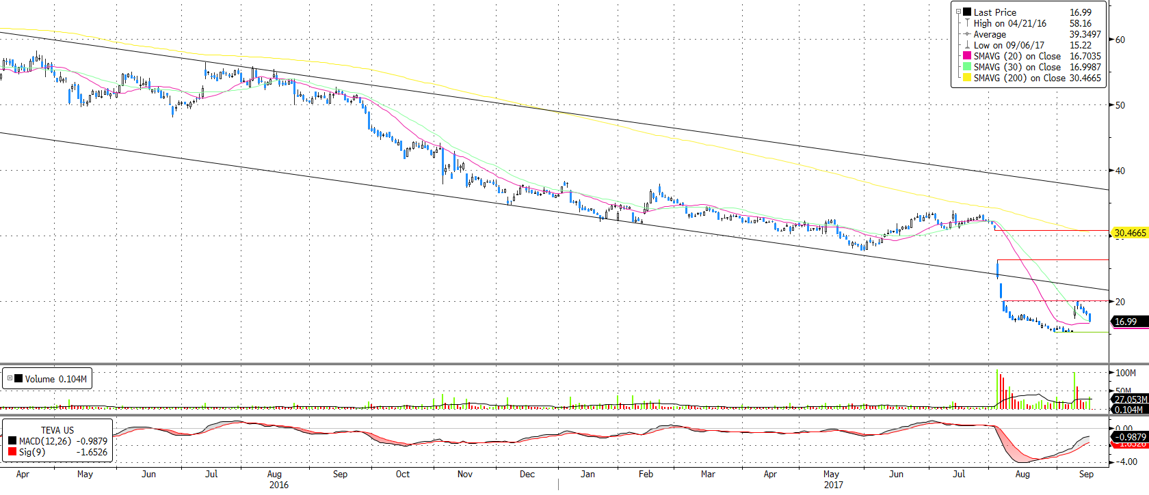The image size is (1149, 495).
Task: Click the black Last Price color swatch
Action: coord(967,12)
